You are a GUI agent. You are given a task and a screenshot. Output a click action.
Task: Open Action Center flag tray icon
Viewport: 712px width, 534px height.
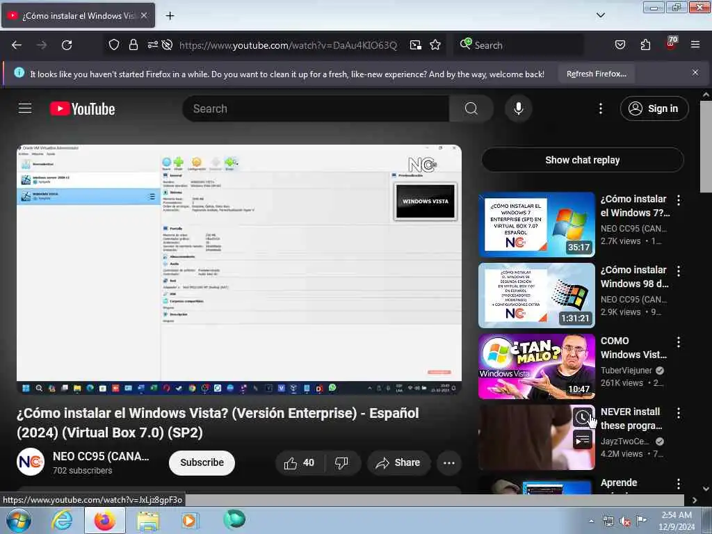pos(641,520)
